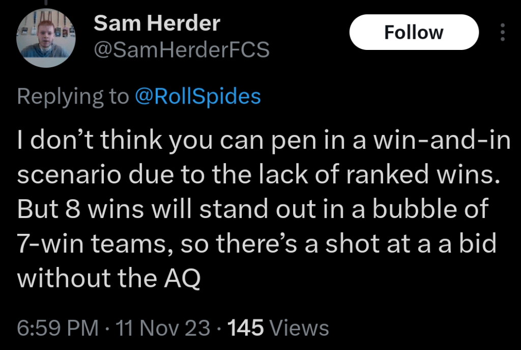The width and height of the screenshot is (521, 350).
Task: Click the display name Sam Herder
Action: point(157,23)
